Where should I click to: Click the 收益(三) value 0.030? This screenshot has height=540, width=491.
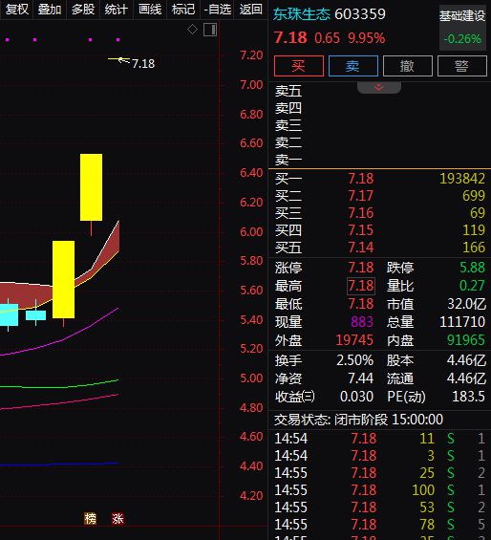click(356, 397)
